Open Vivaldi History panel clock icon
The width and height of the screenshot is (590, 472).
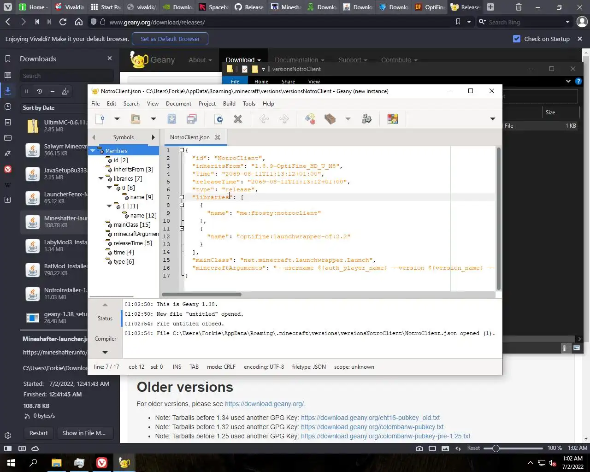[x=8, y=106]
